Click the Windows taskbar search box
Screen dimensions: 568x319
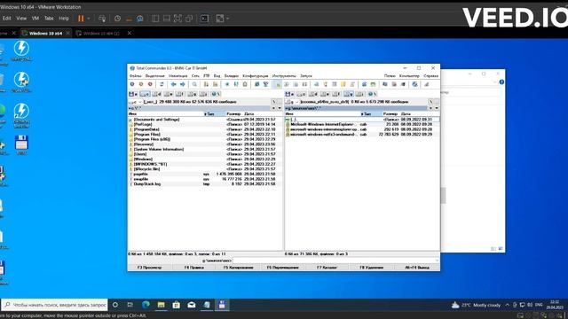click(x=55, y=305)
